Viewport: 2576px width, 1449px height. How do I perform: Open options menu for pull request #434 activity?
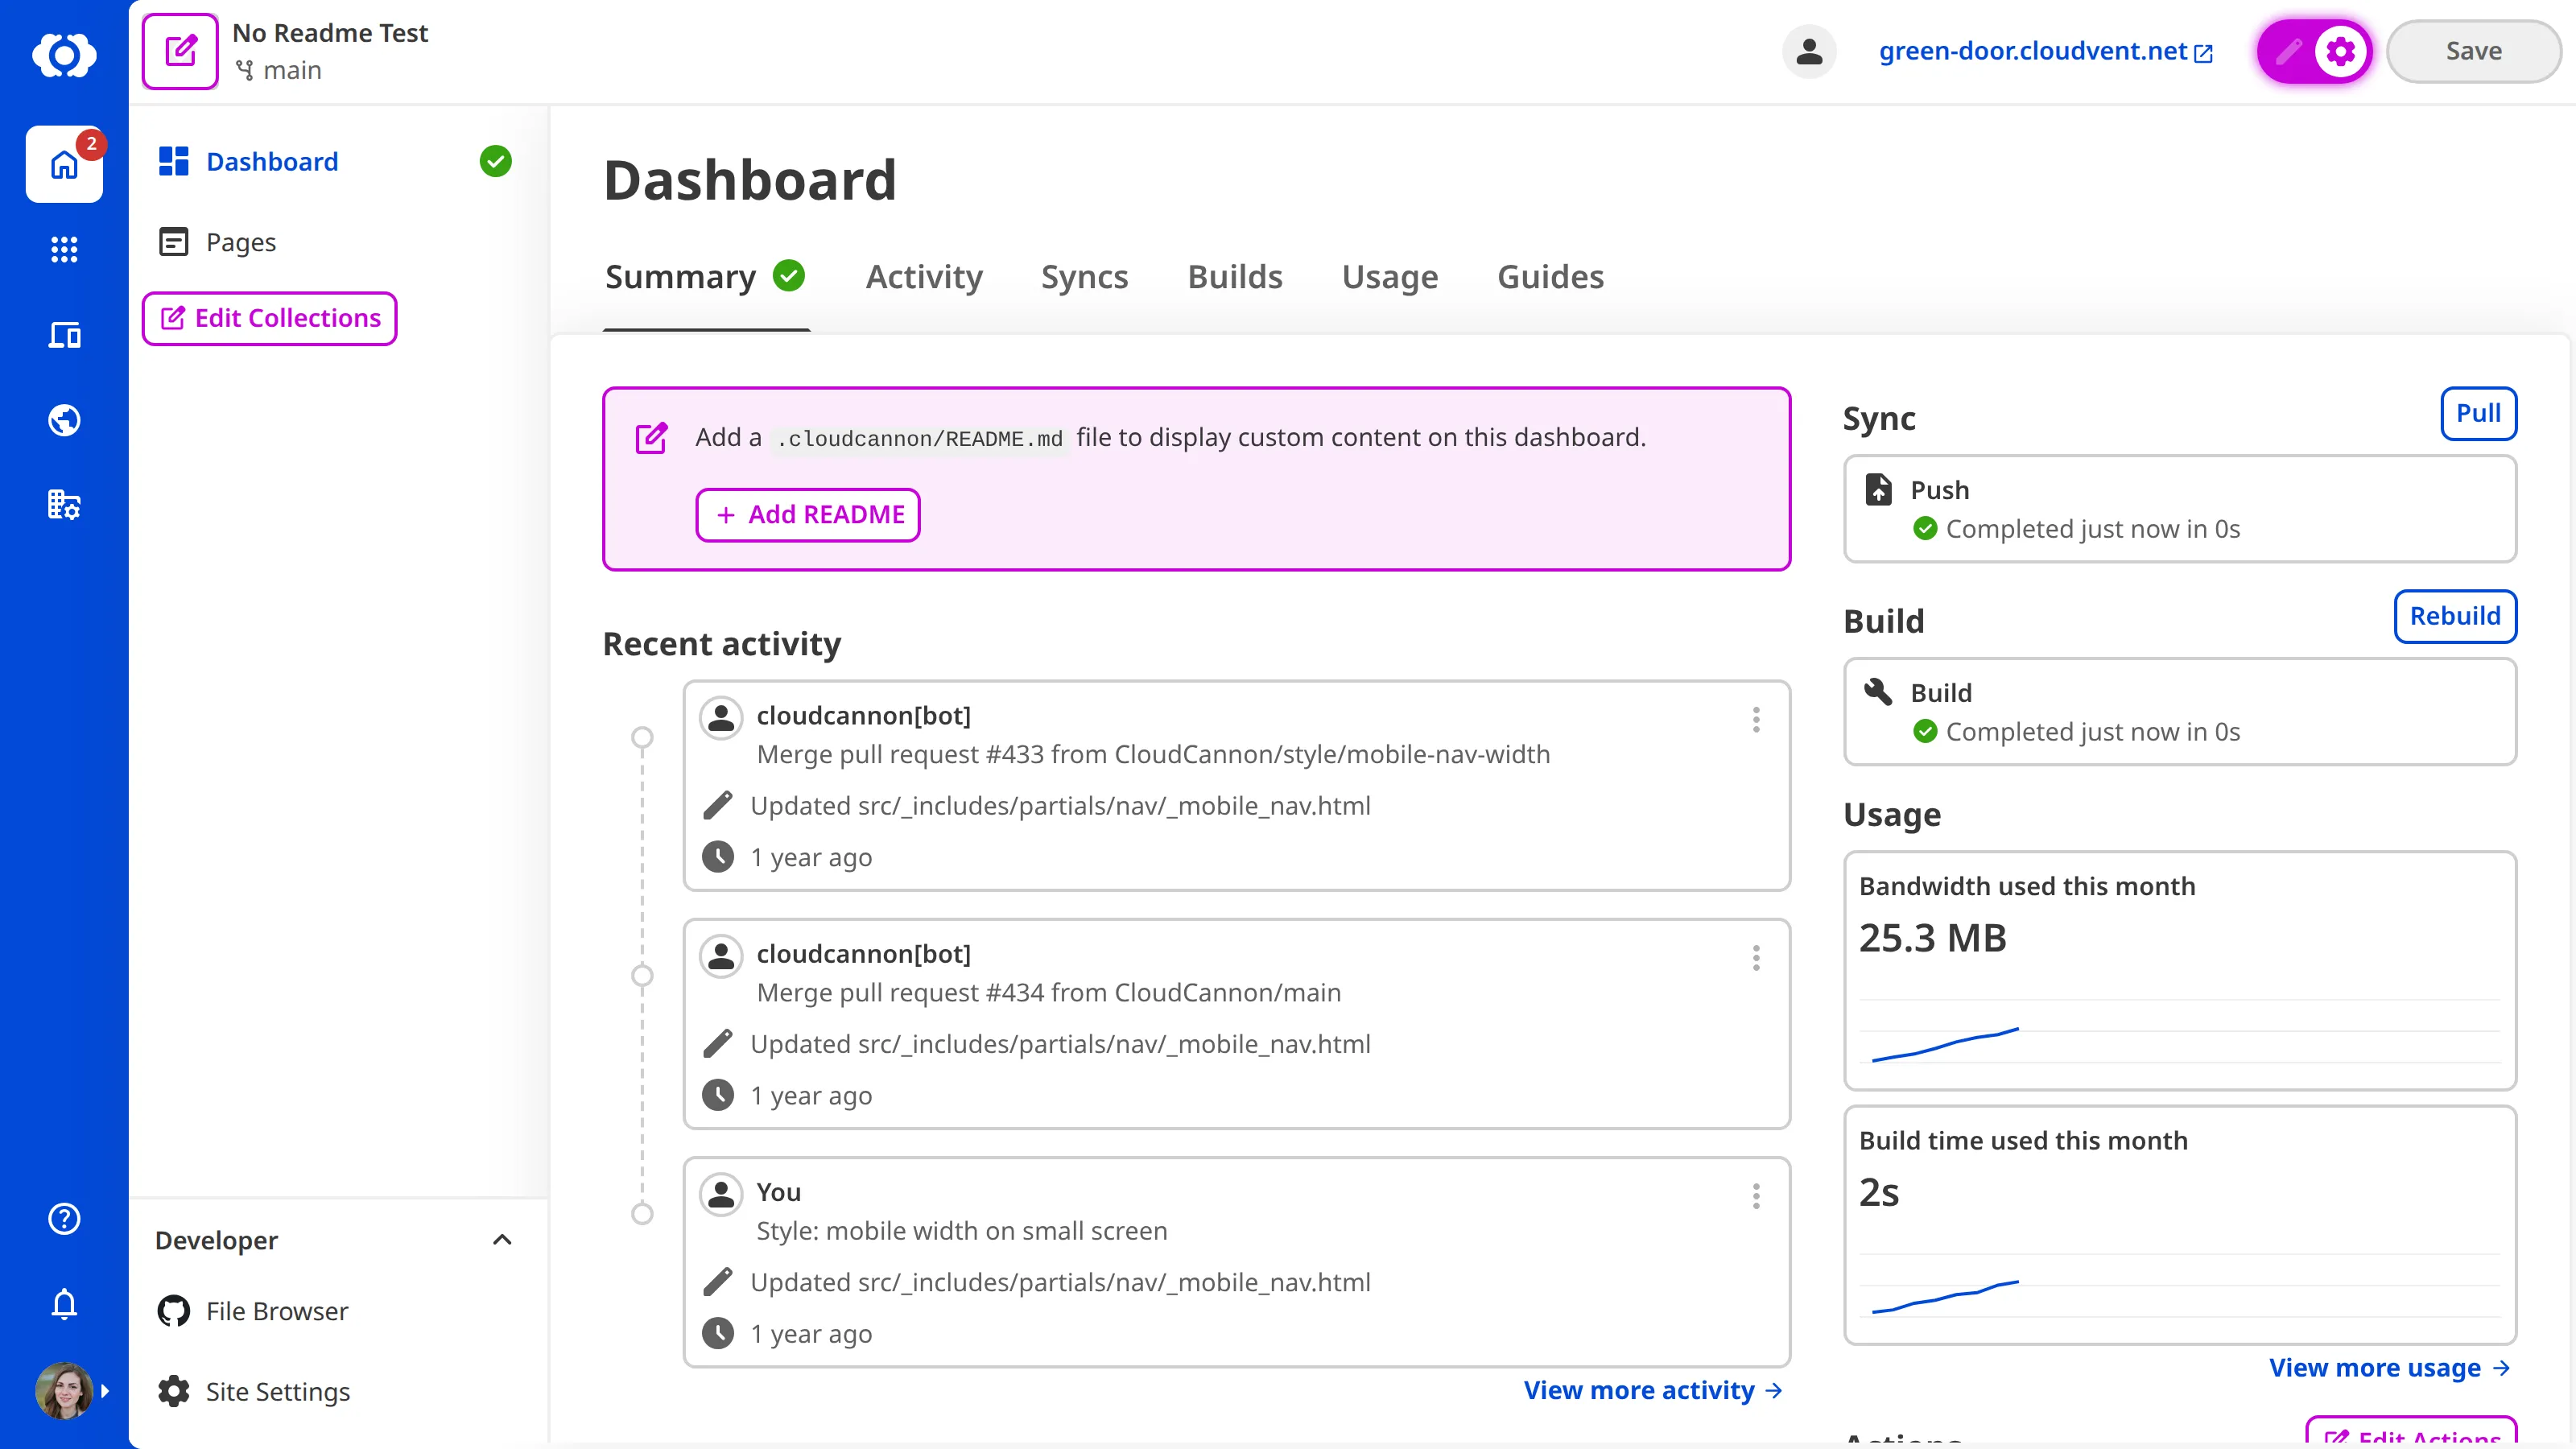pyautogui.click(x=1756, y=958)
